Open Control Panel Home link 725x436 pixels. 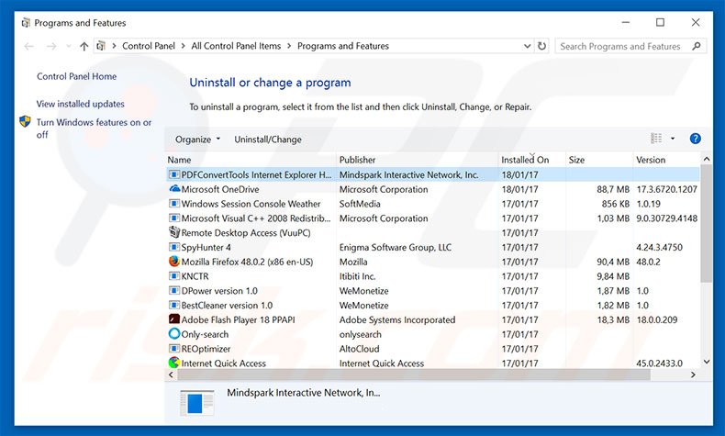coord(77,76)
